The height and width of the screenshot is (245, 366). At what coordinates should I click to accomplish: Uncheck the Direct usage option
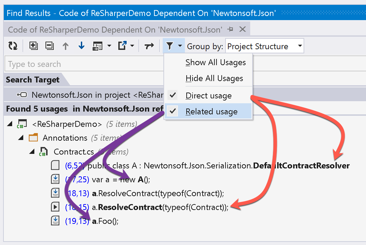click(x=208, y=96)
